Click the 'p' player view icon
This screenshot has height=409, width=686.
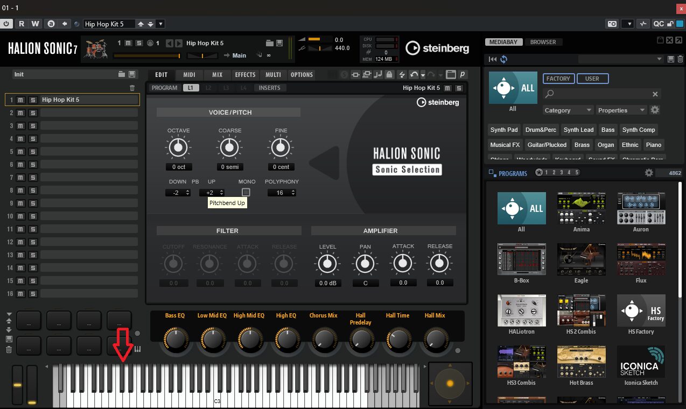(x=462, y=75)
